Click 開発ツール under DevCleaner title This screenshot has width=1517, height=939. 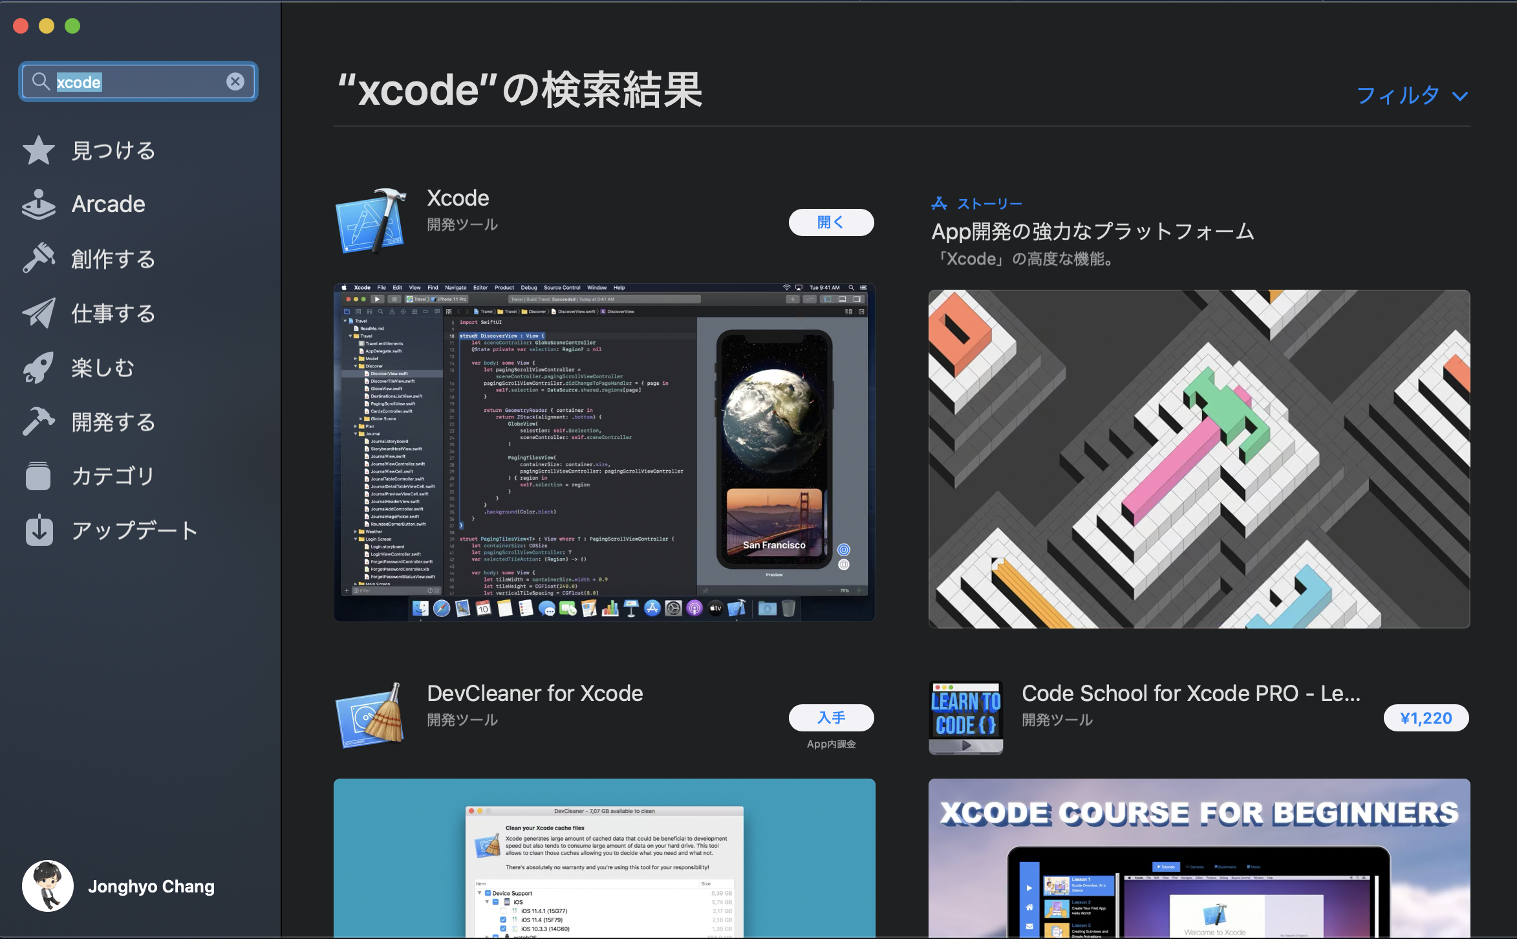pyautogui.click(x=462, y=720)
